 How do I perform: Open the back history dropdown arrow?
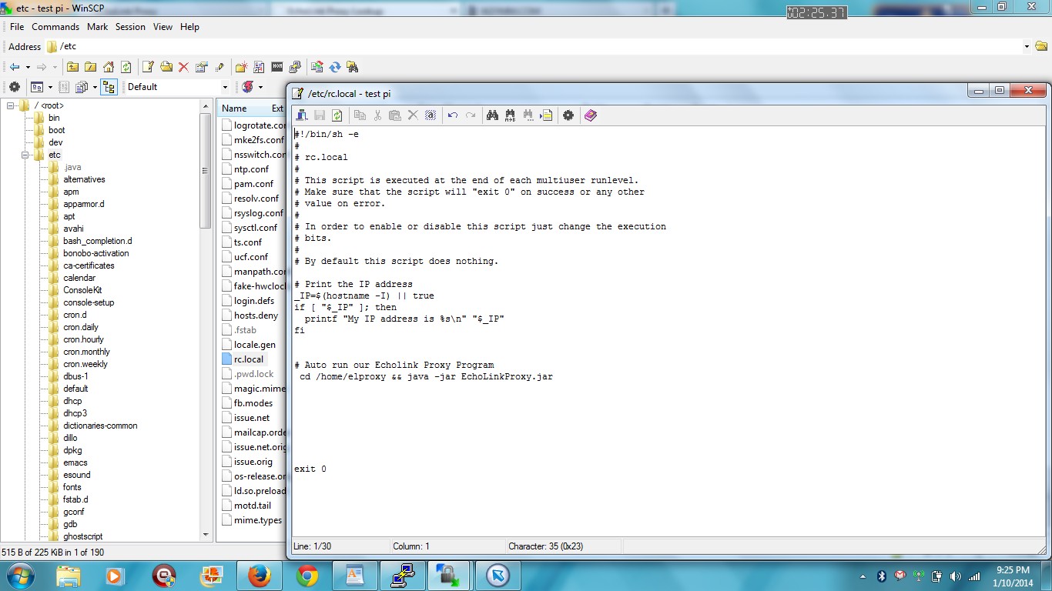click(28, 67)
